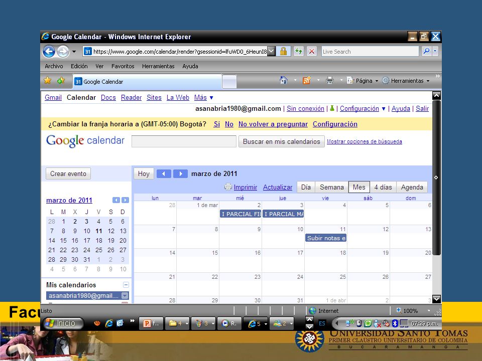482x361 pixels.
Task: Open asanabria1980@gmail calendar options dropdown
Action: (x=125, y=296)
